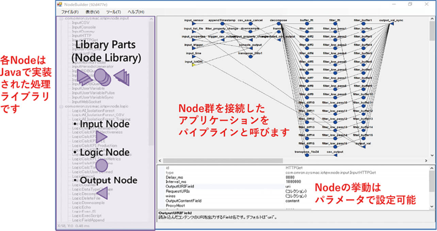Image resolution: width=437 pixels, height=231 pixels.
Task: Click the transpose_24to1 node
Action: [250, 56]
